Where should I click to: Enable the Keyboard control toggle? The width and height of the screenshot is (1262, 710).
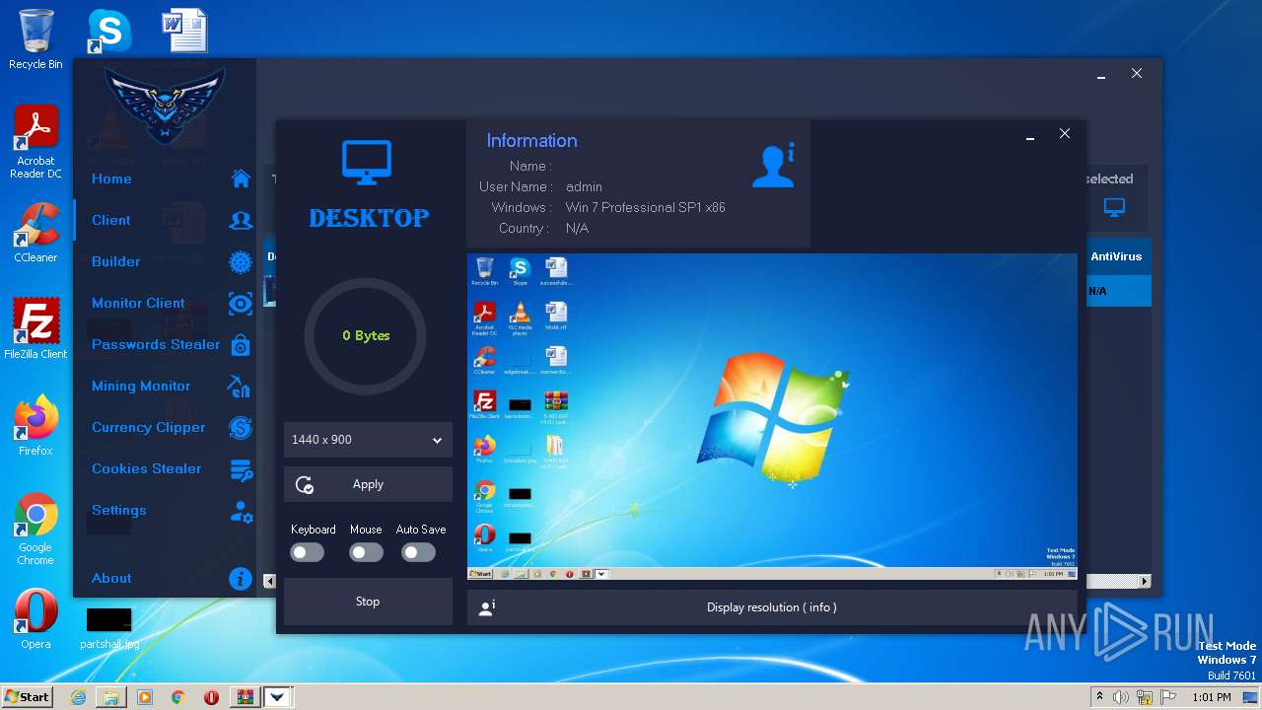click(x=308, y=553)
